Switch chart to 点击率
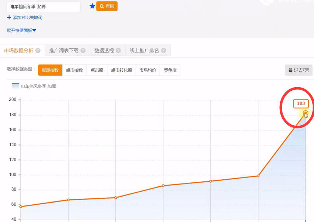This screenshot has width=314, height=222. (x=97, y=70)
